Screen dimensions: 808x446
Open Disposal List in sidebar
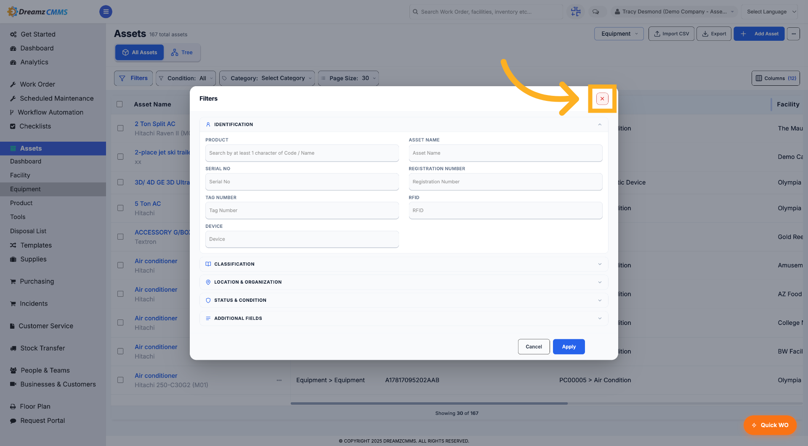(x=28, y=231)
